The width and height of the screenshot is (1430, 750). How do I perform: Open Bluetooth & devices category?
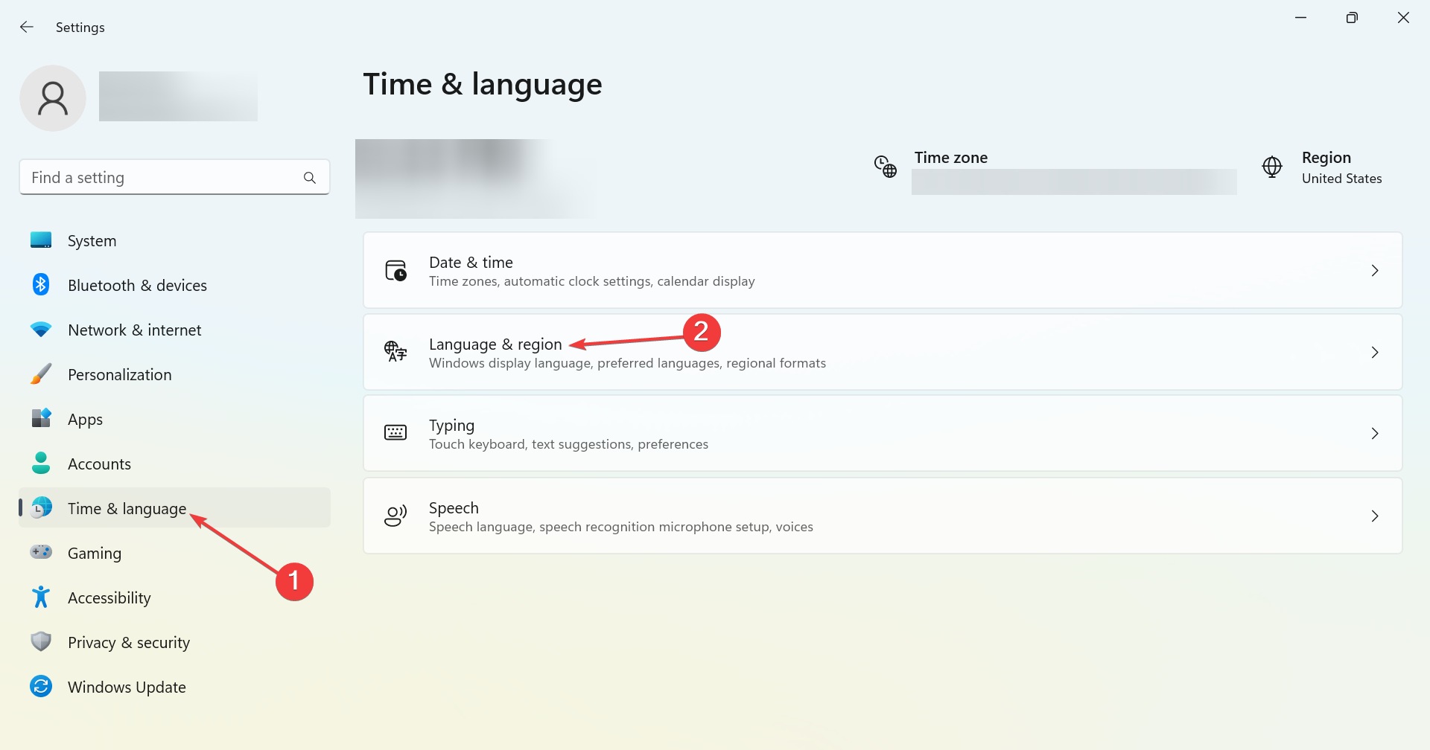tap(174, 285)
